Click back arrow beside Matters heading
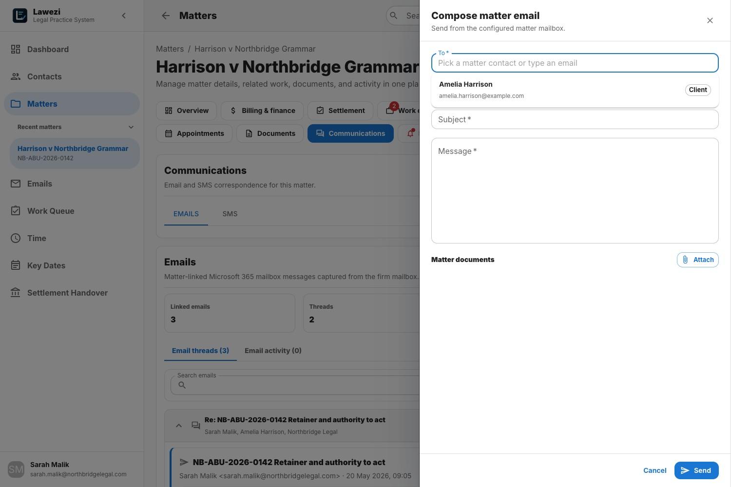Viewport: 731px width, 487px height. (x=166, y=16)
